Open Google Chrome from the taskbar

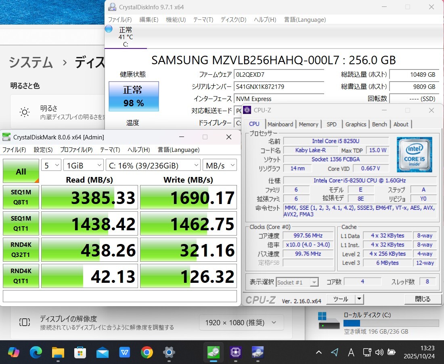click(x=147, y=352)
